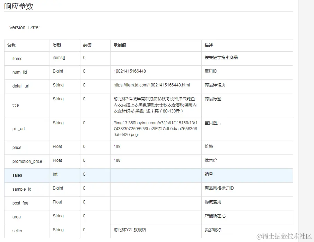Click example value '俞兆林YZL旗舰店'
The image size is (314, 242).
pyautogui.click(x=130, y=230)
